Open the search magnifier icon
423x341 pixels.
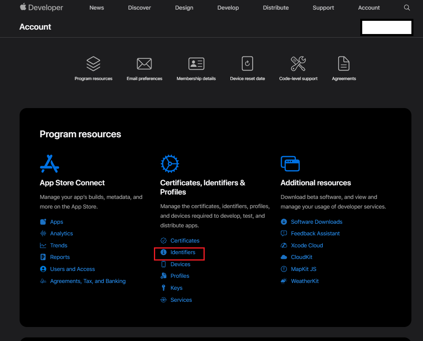pos(407,8)
